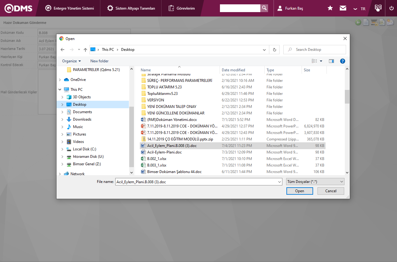This screenshot has height=262, width=397.
Task: Expand the OneDrive tree node
Action: click(x=60, y=80)
